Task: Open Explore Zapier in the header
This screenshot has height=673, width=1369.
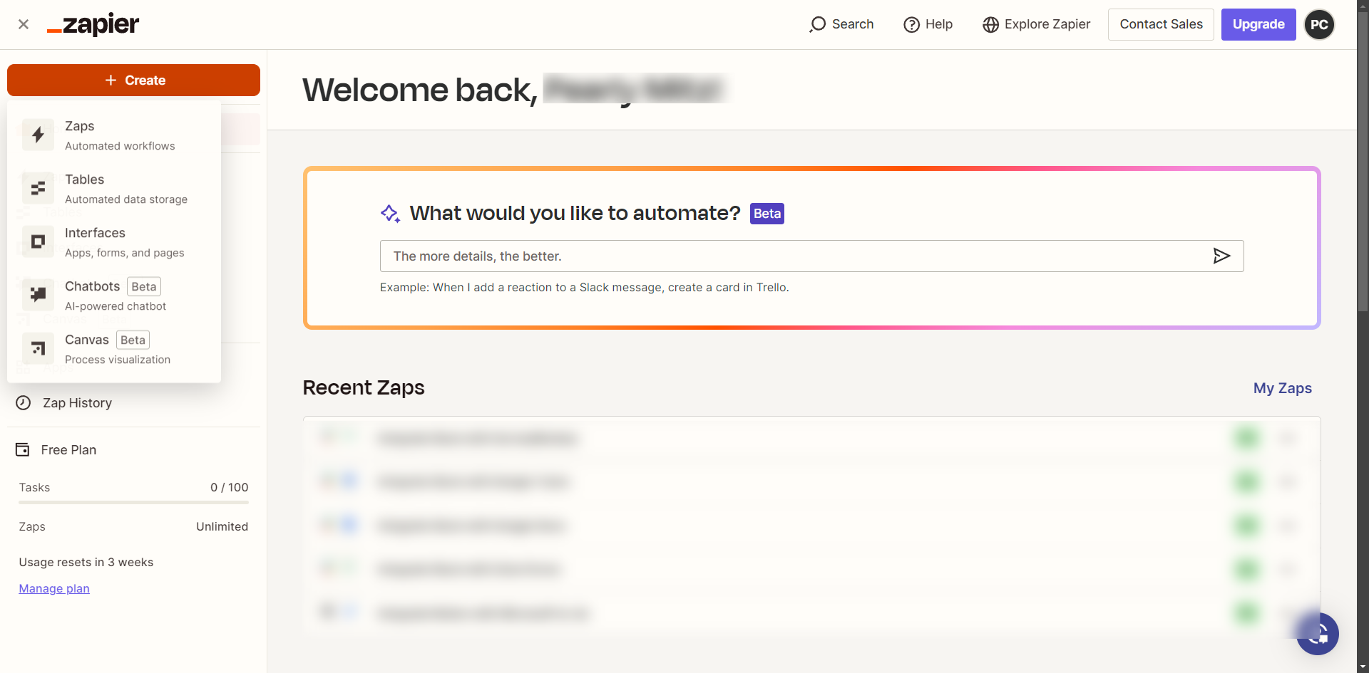Action: coord(1036,24)
